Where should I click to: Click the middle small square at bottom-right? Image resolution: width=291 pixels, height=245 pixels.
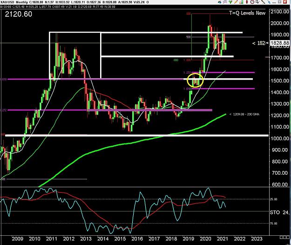click(284, 238)
